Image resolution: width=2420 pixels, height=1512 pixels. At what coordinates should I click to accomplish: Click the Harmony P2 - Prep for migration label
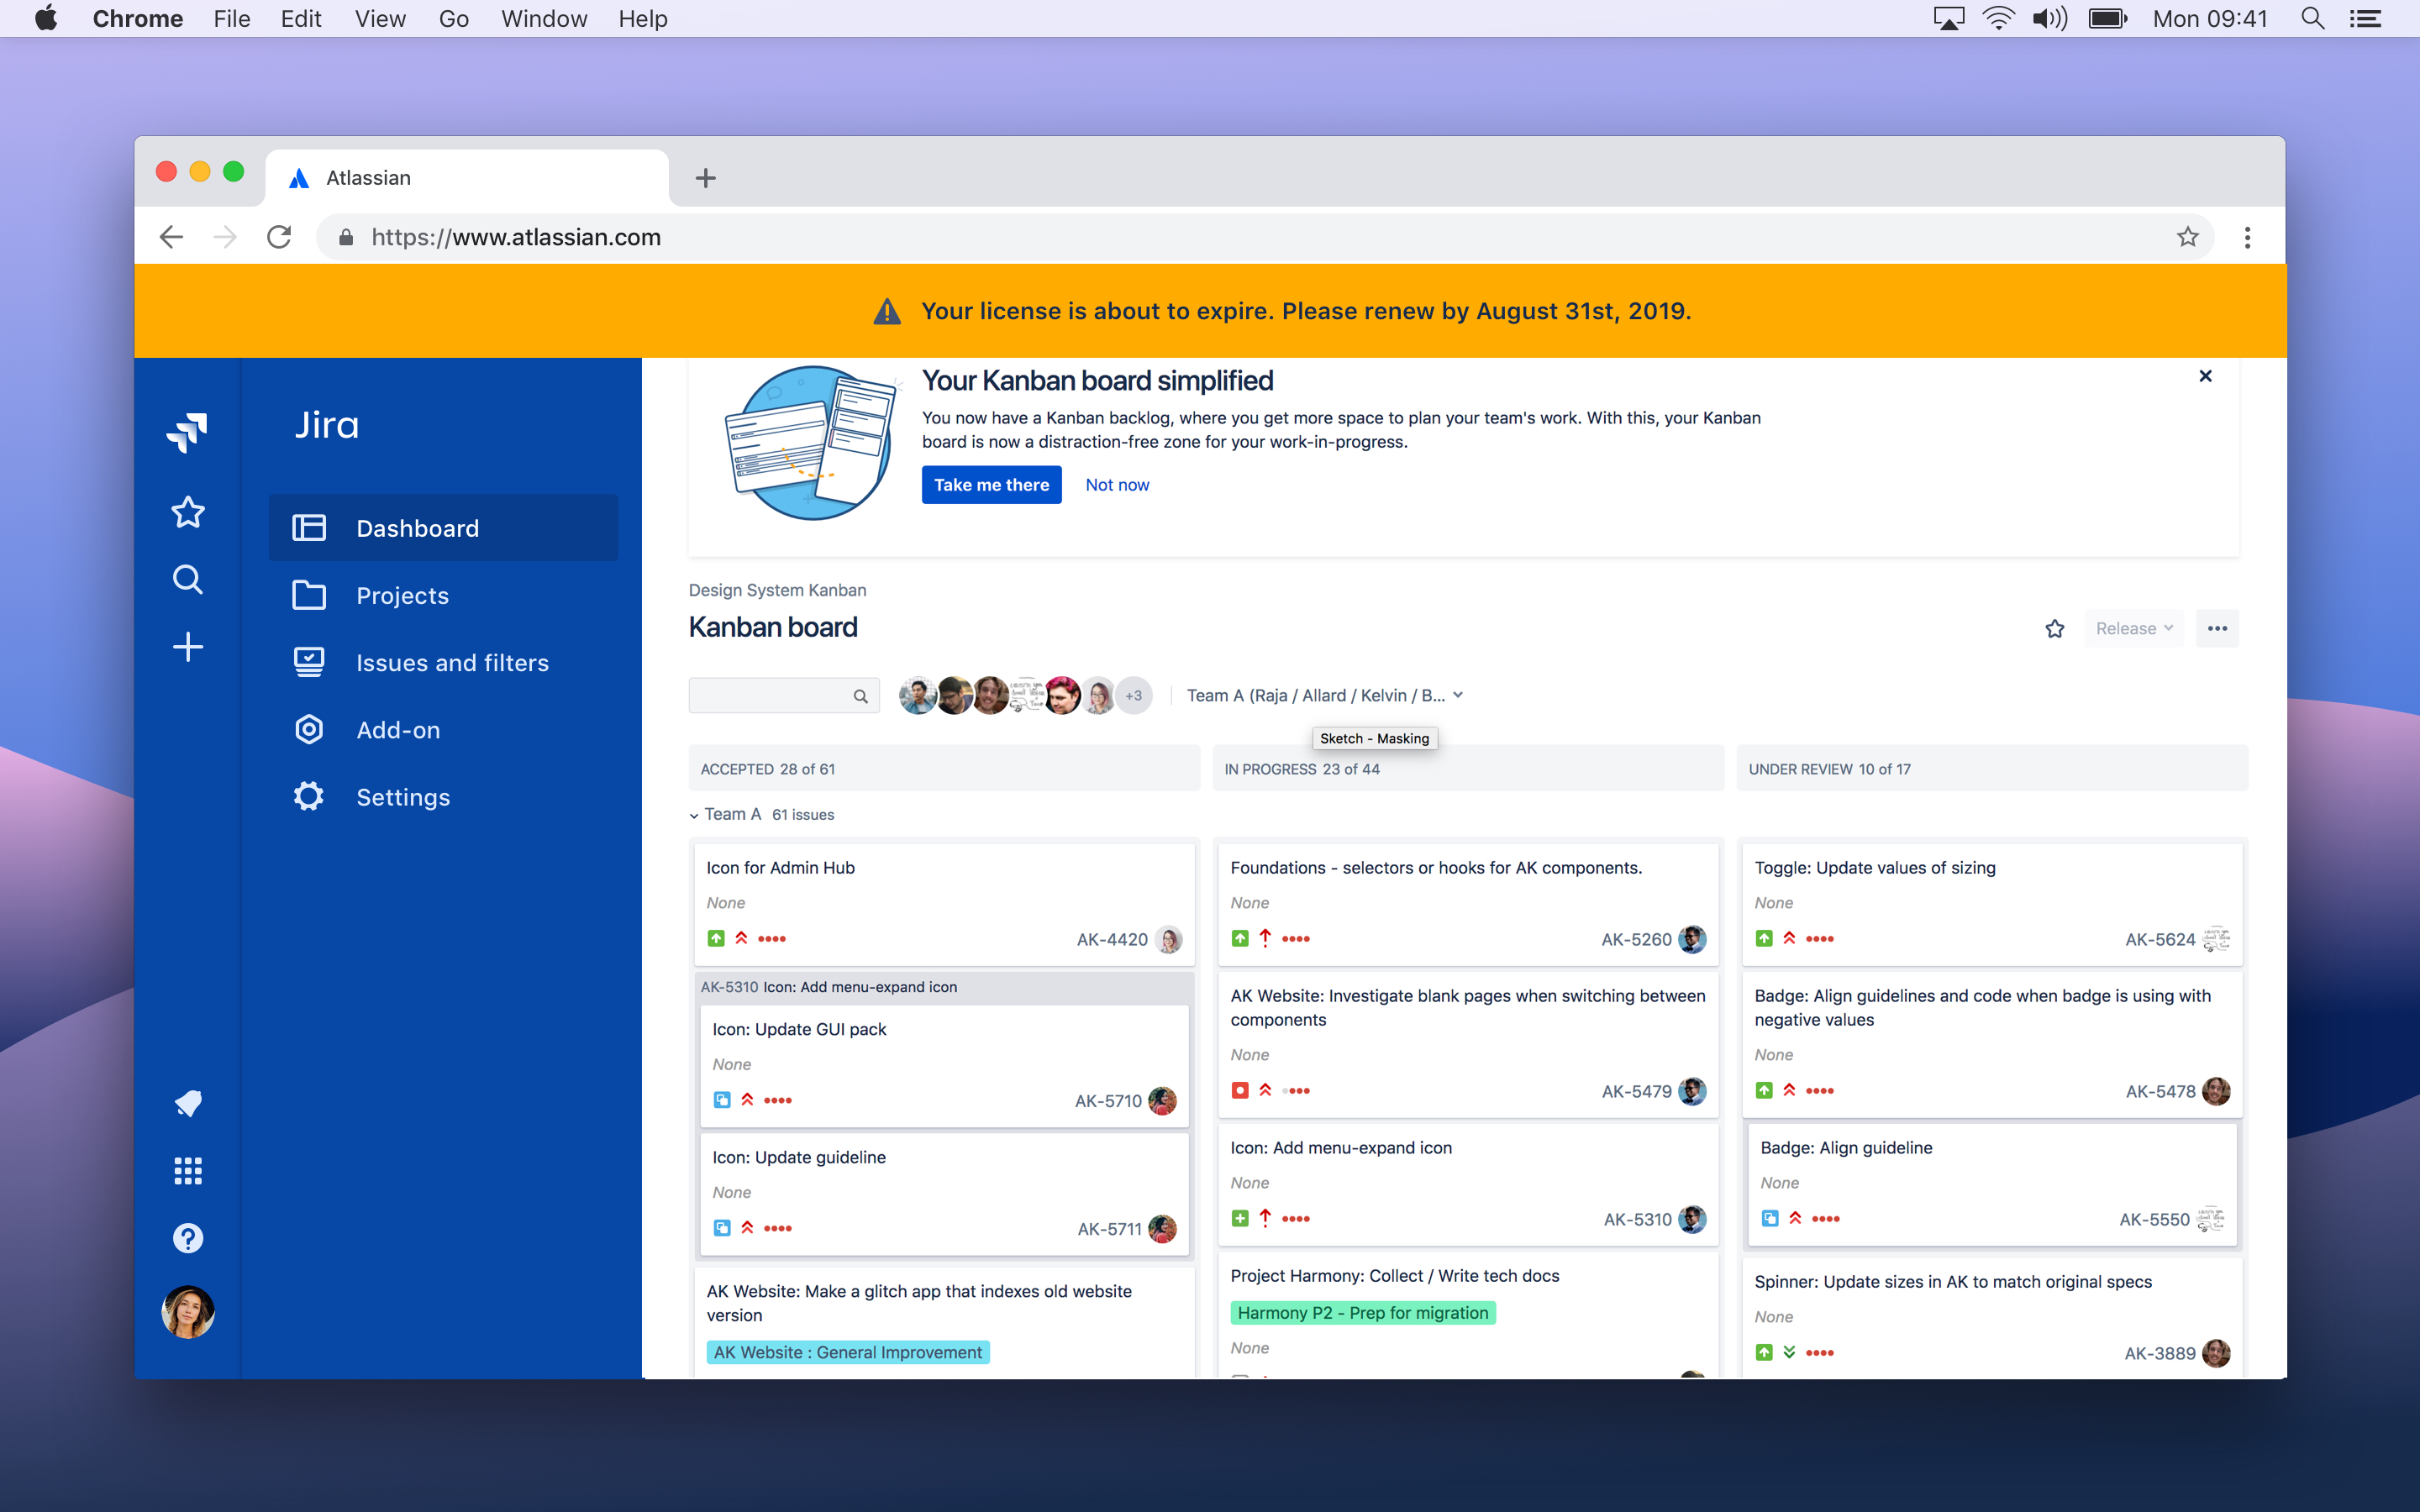1362,1313
